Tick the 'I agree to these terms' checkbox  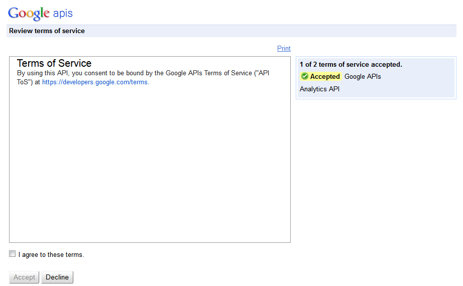click(x=13, y=254)
